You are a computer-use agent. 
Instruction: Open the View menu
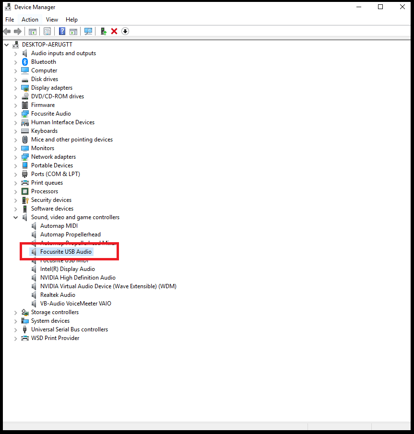tap(52, 20)
